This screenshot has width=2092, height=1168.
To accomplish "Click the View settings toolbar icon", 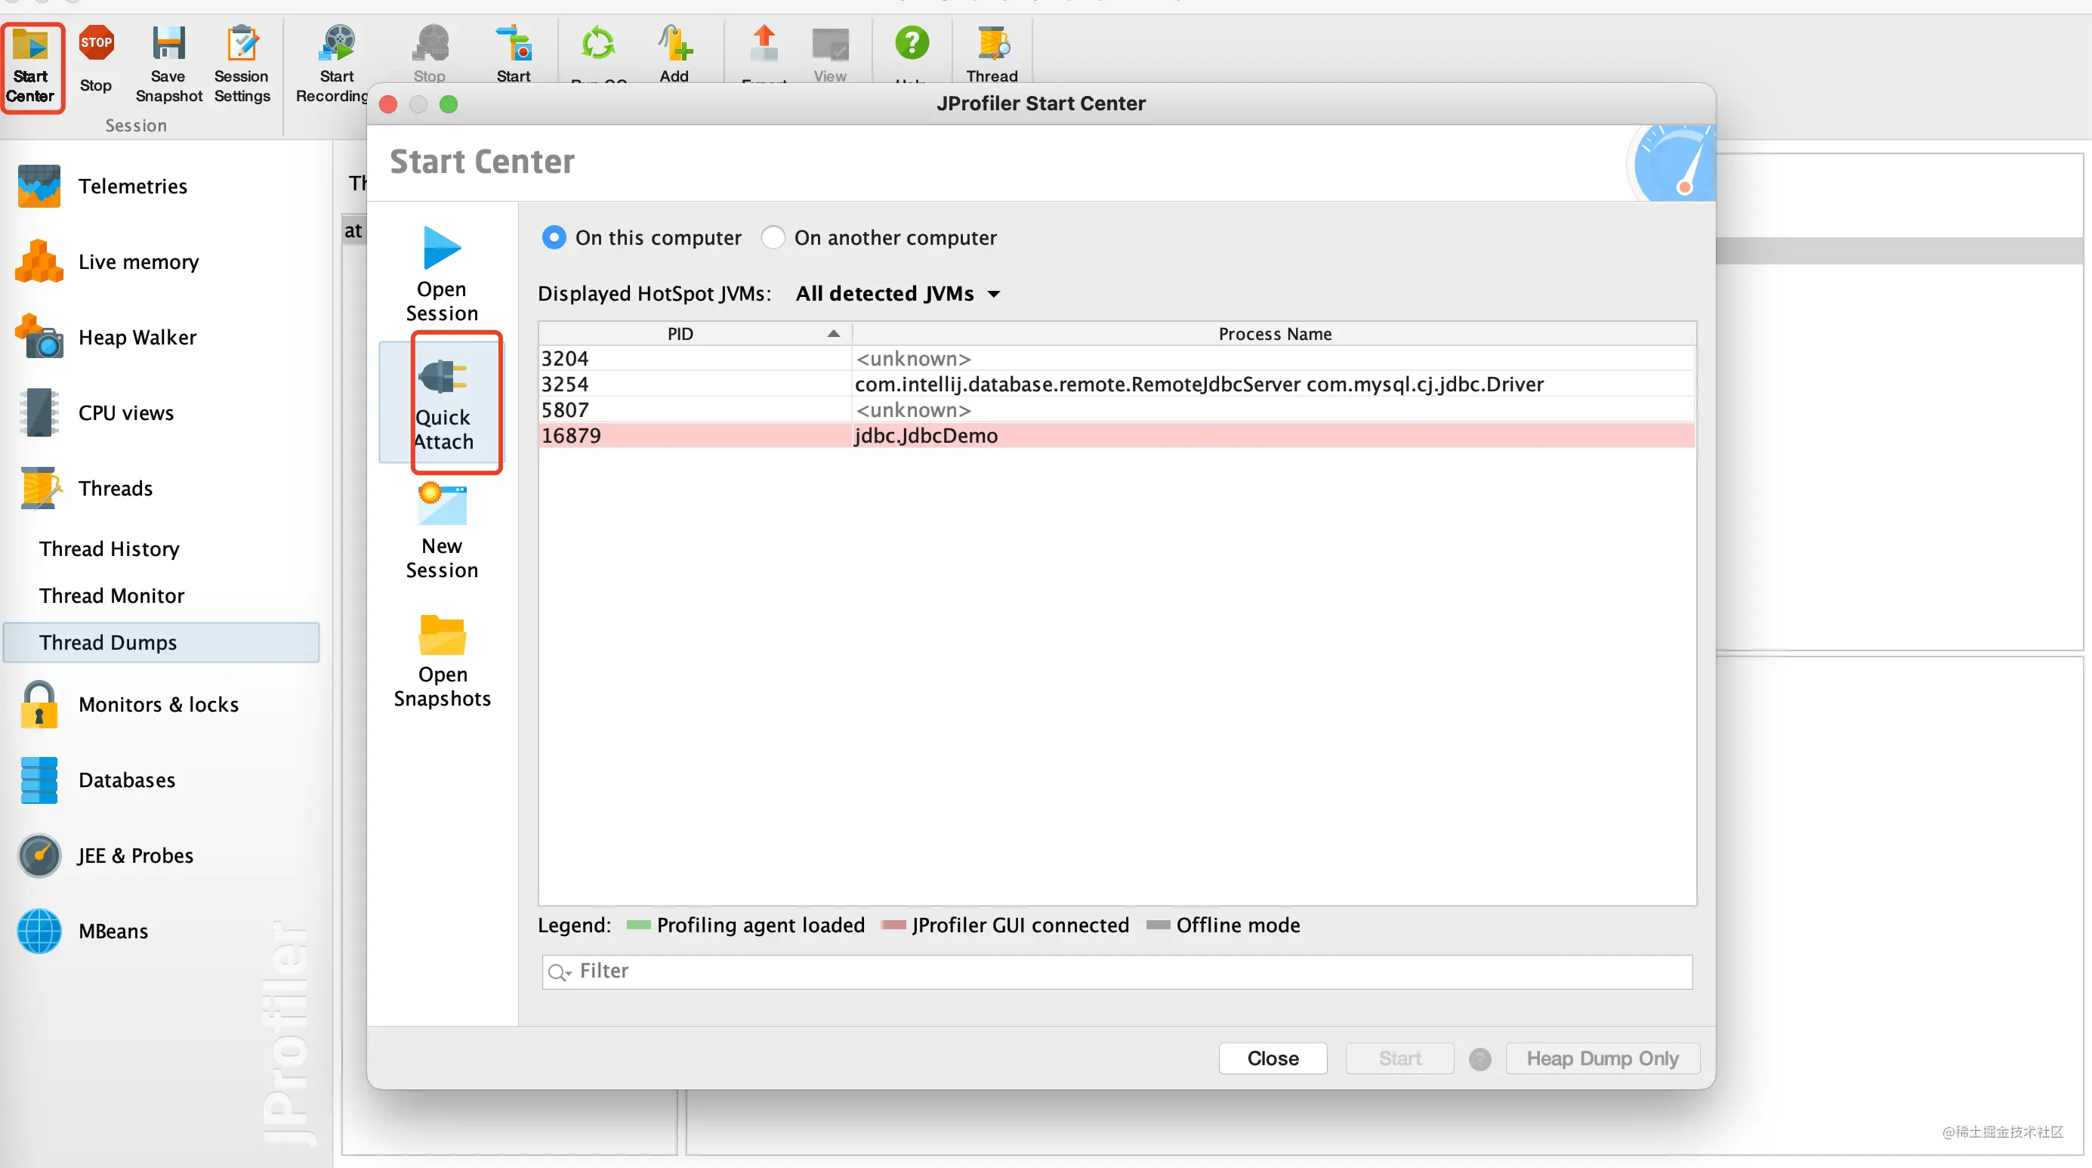I will (830, 44).
